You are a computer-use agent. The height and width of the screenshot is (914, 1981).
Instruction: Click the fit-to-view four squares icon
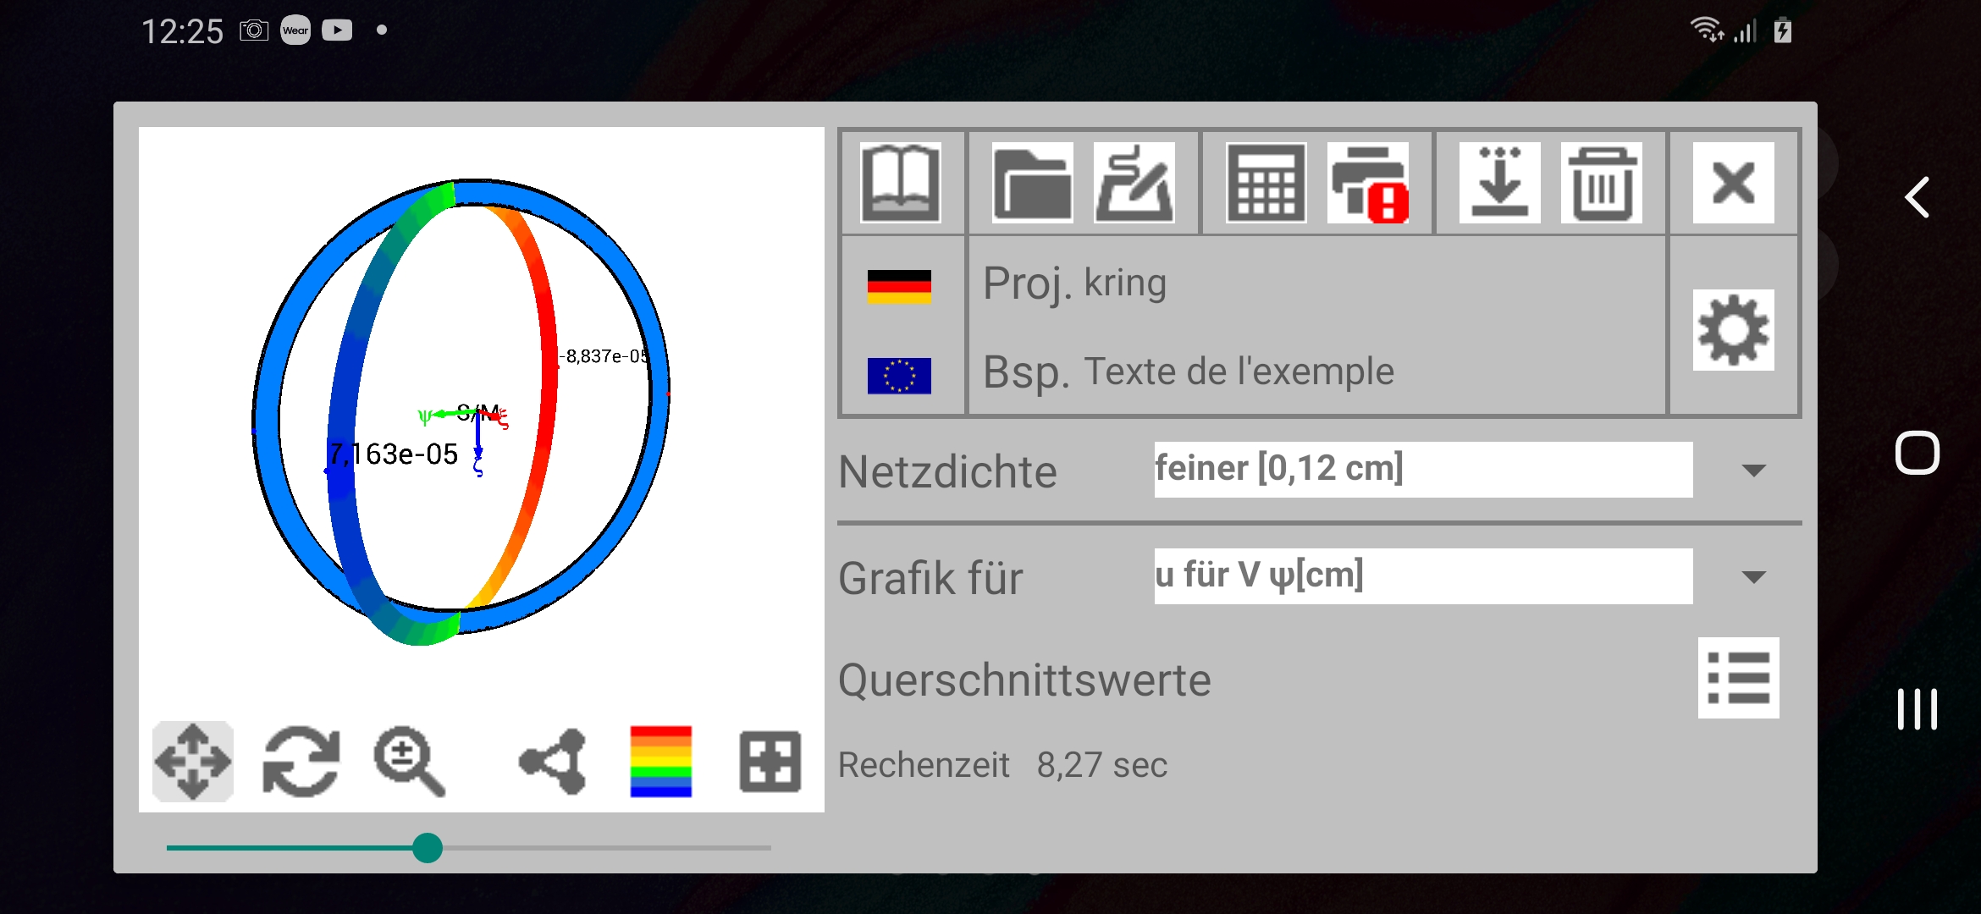point(770,761)
